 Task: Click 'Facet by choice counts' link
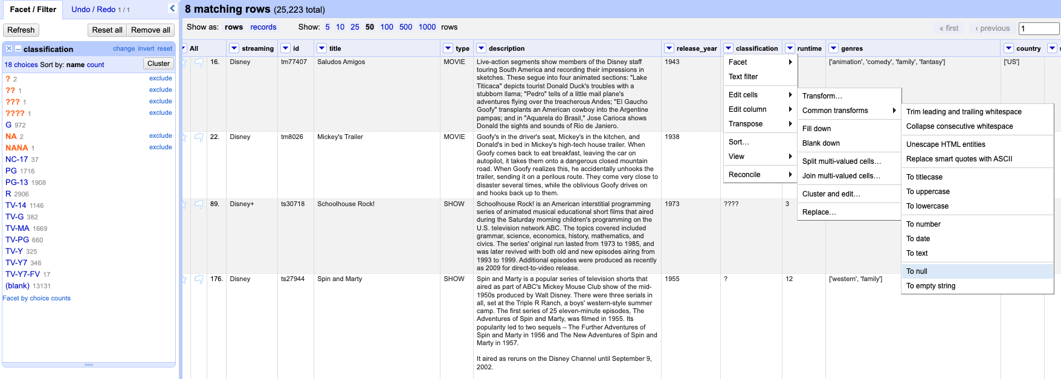coord(37,298)
